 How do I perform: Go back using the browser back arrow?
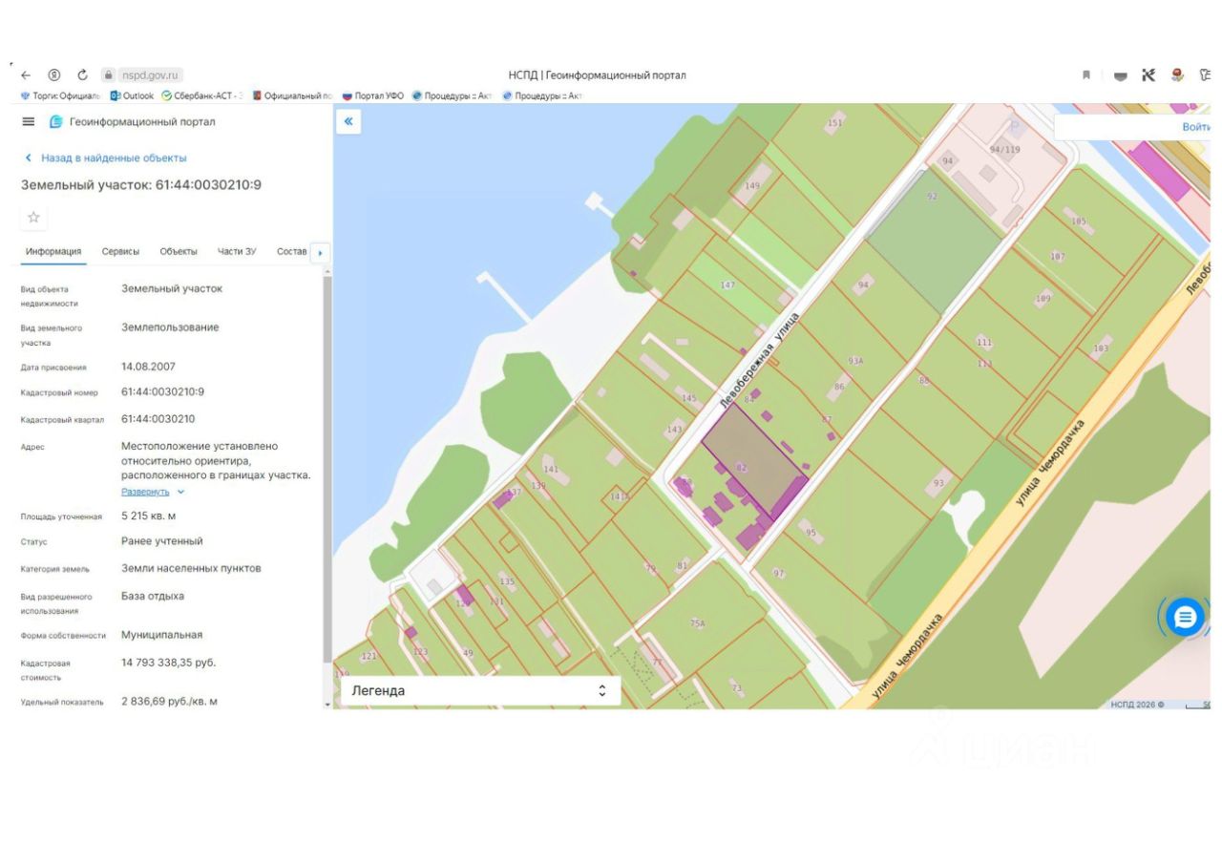26,75
